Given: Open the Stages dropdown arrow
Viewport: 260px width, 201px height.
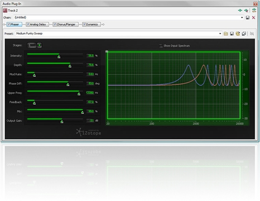Looking at the screenshot, I should pyautogui.click(x=40, y=45).
